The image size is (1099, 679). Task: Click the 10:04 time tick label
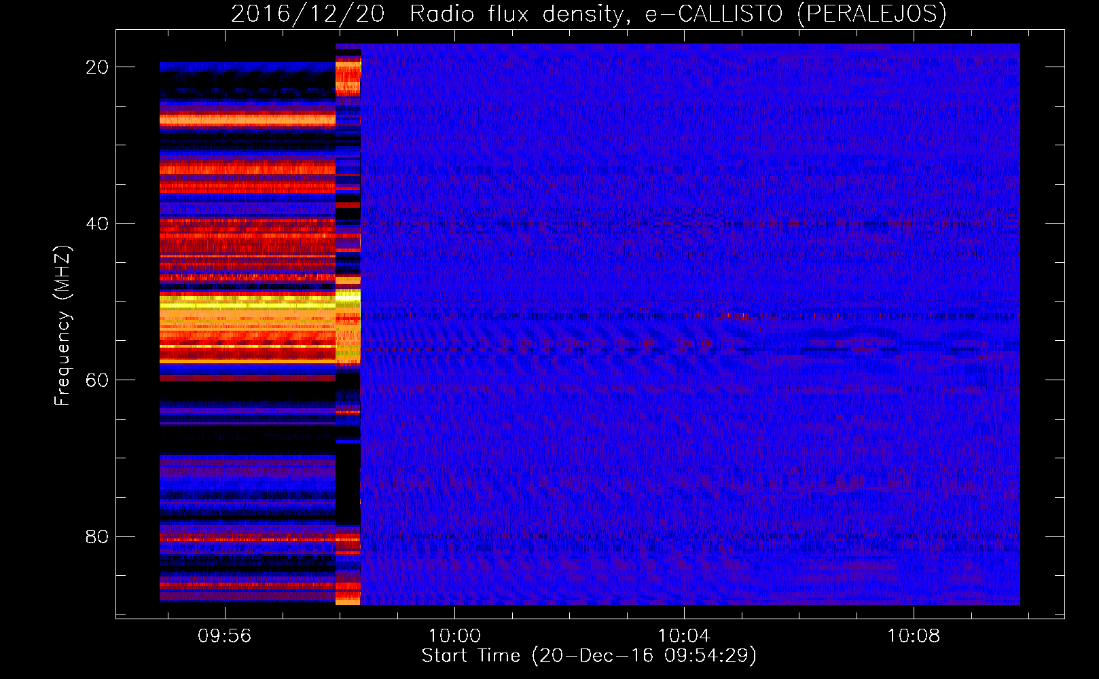684,636
